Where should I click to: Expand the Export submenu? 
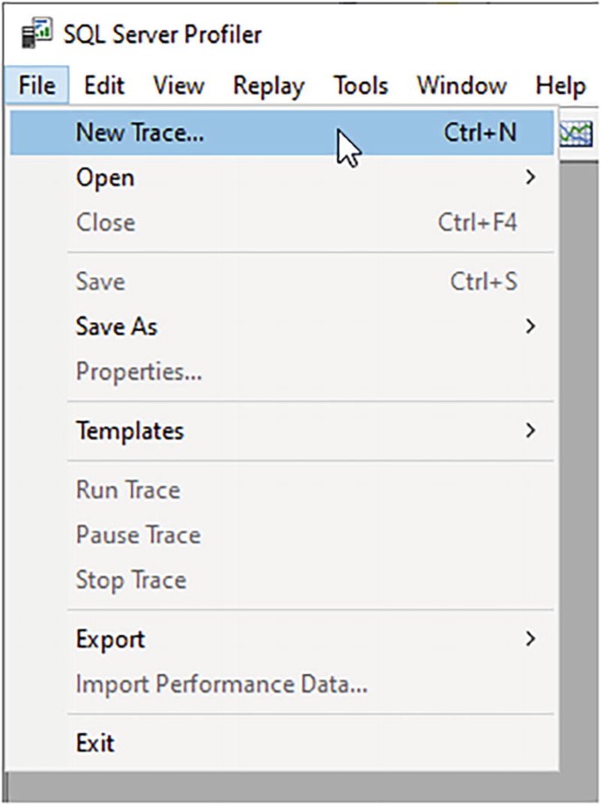(x=282, y=639)
